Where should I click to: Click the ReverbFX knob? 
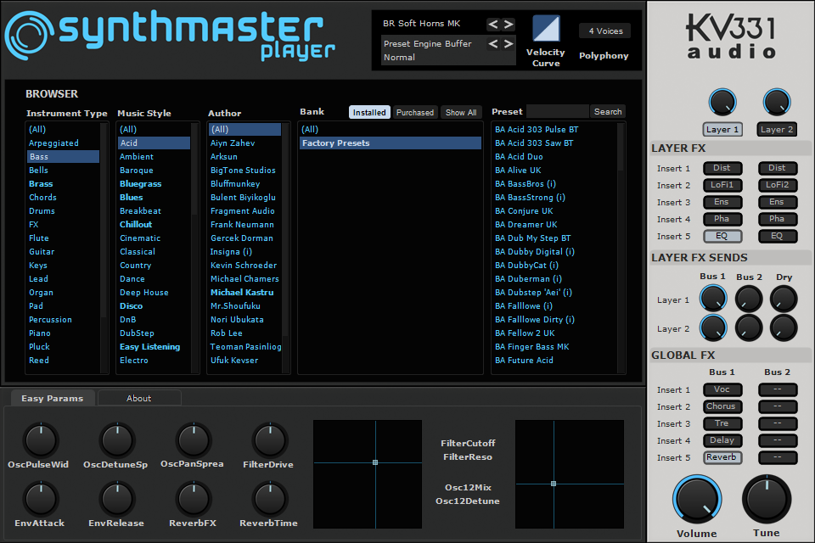pos(194,499)
